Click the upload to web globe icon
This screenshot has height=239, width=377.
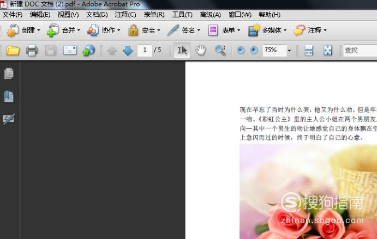tap(88, 51)
